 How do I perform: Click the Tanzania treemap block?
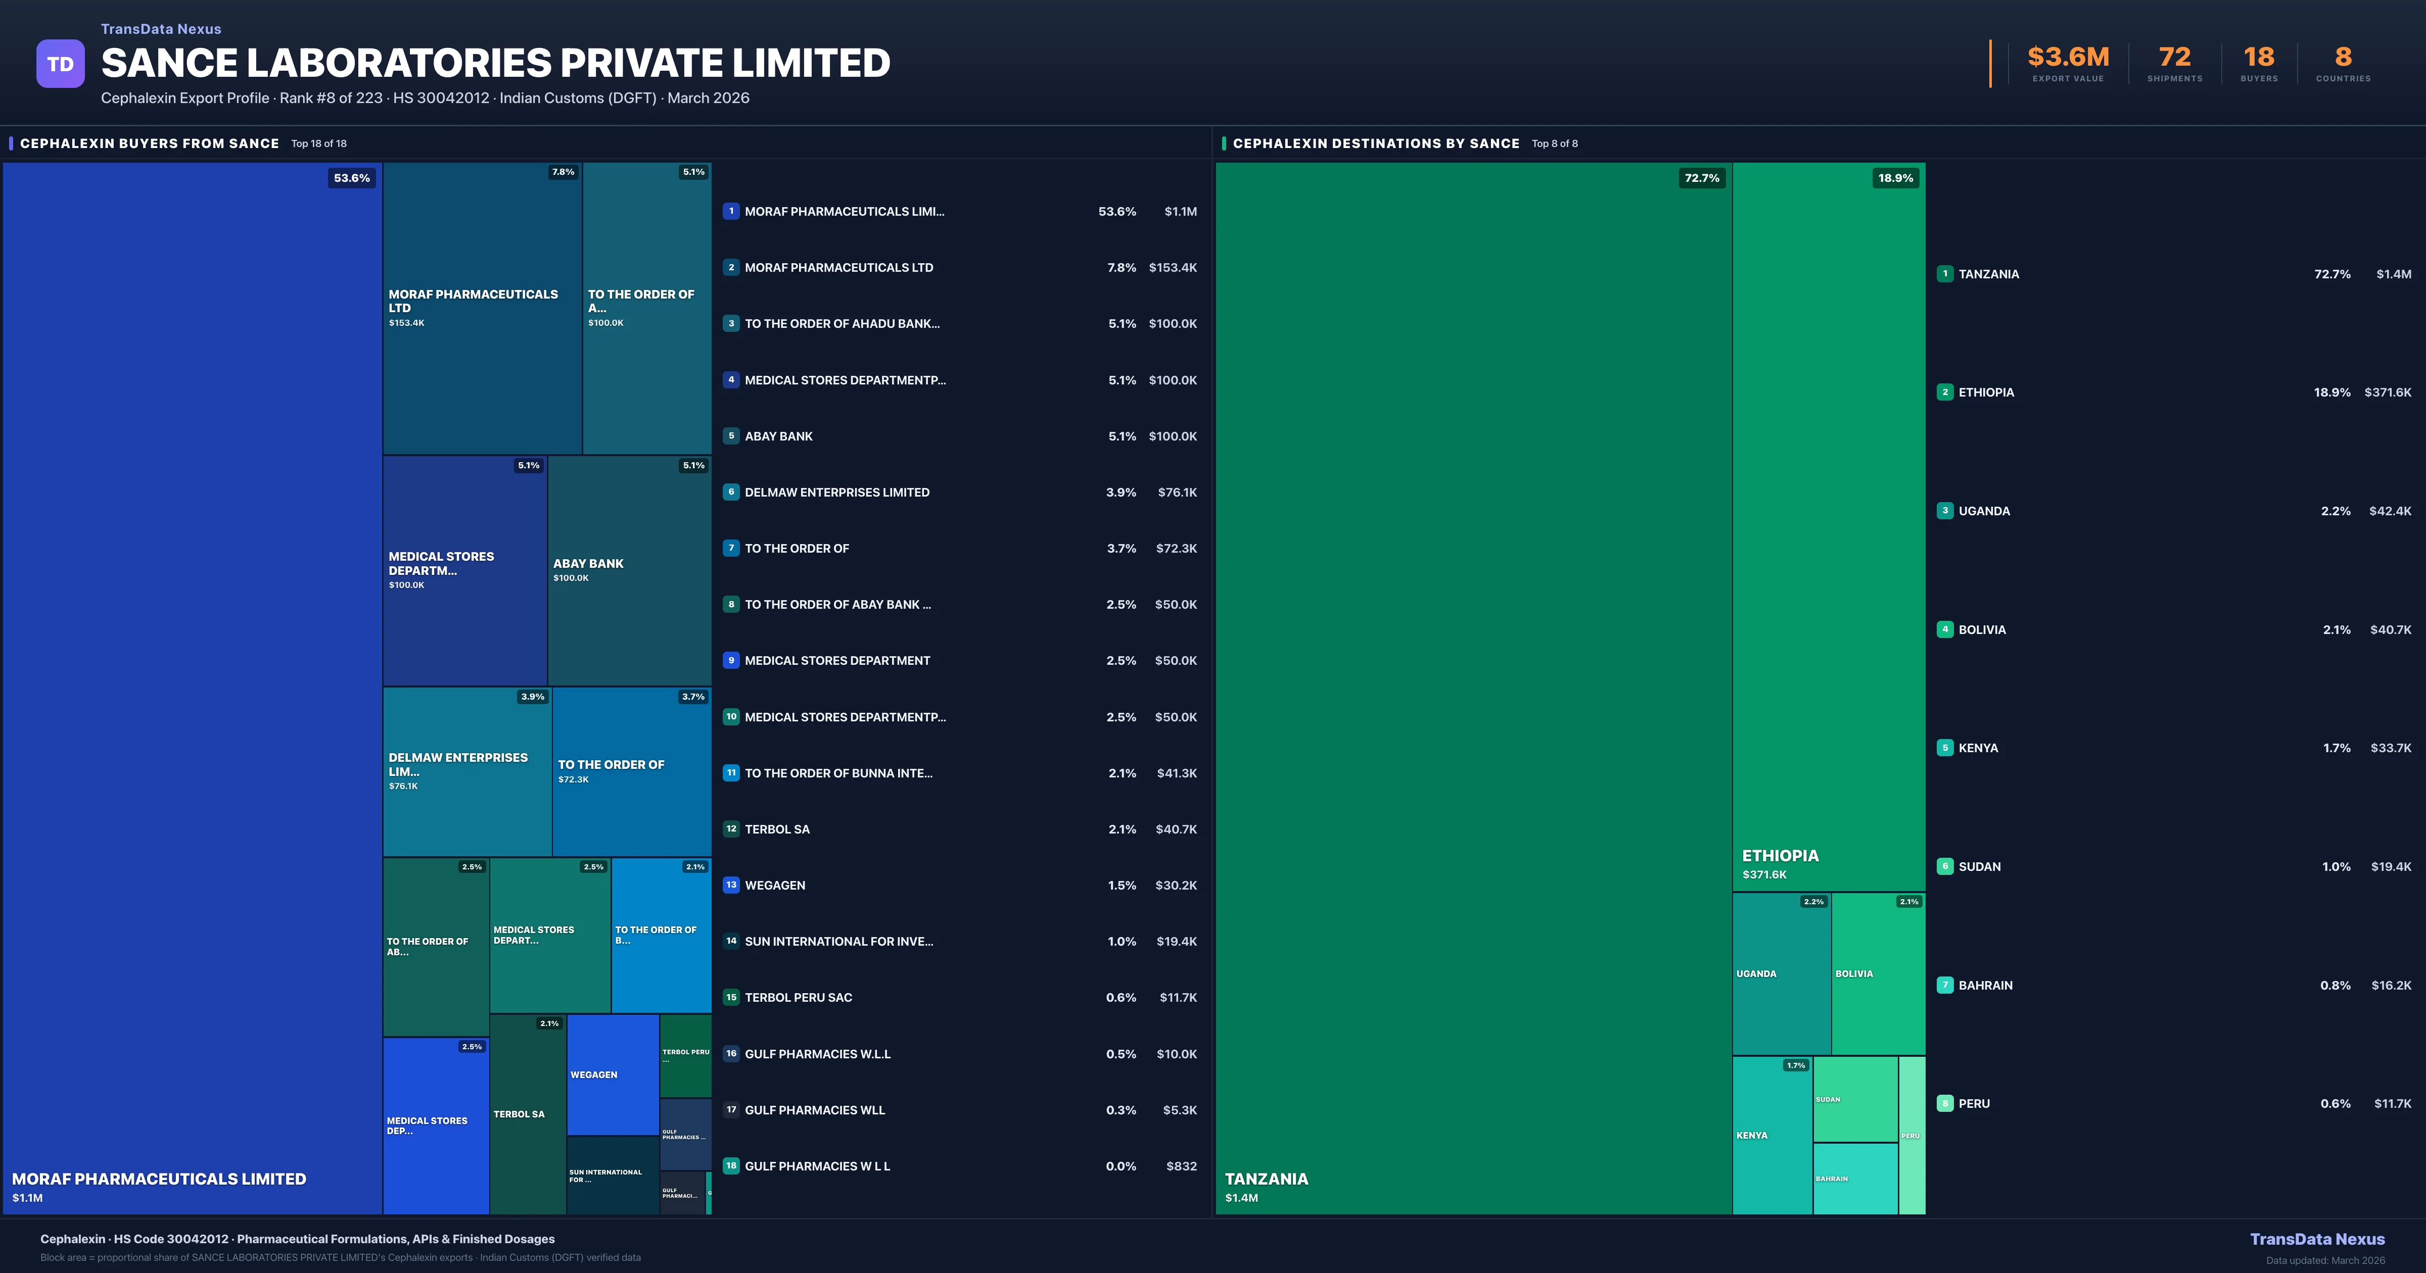(1473, 688)
